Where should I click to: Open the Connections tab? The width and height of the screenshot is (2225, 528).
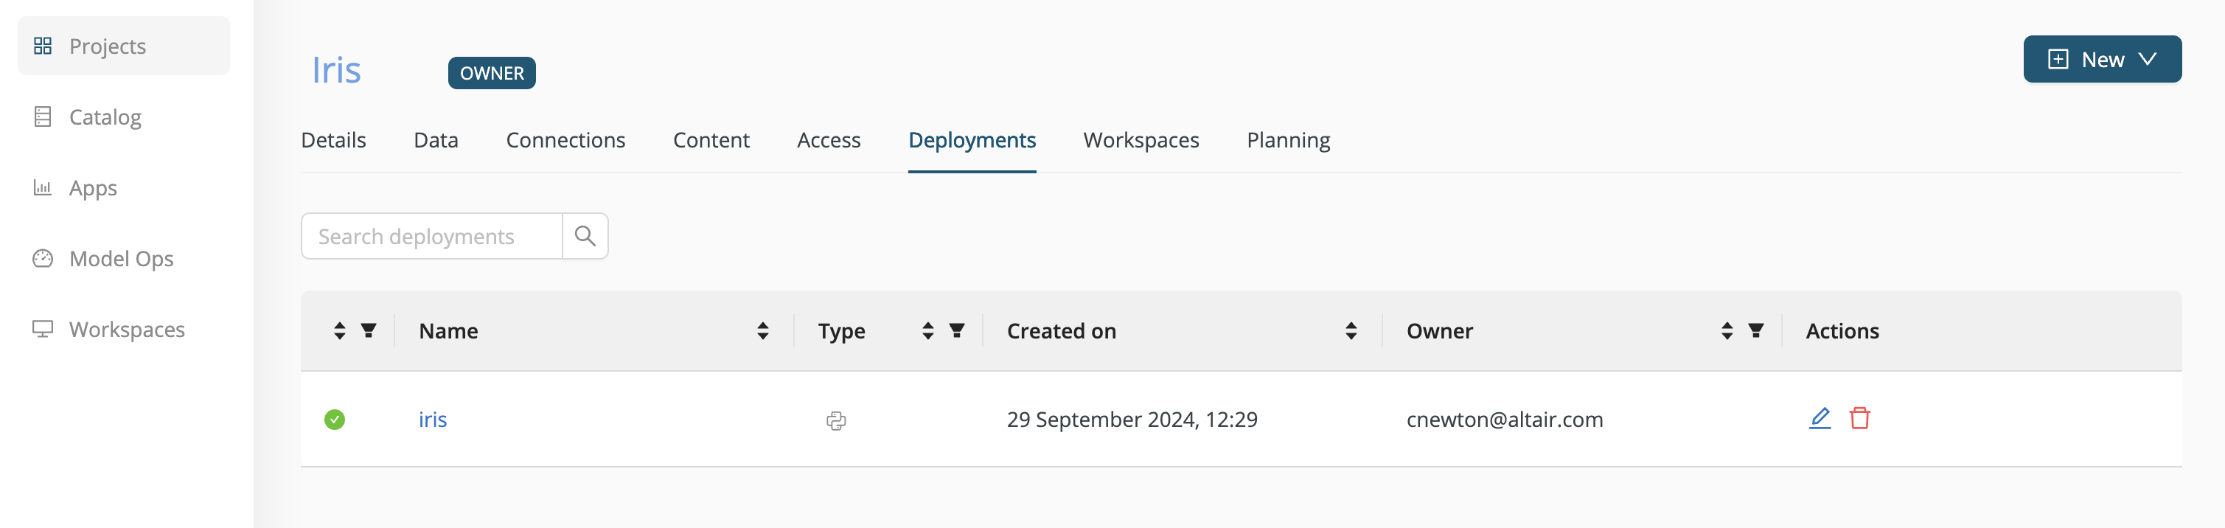(x=565, y=140)
